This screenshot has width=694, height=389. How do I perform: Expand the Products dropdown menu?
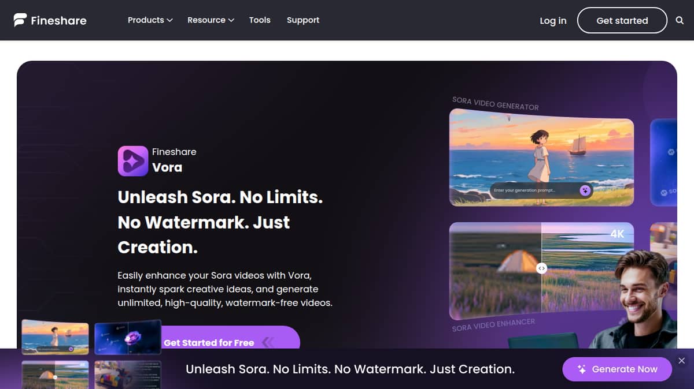(150, 20)
